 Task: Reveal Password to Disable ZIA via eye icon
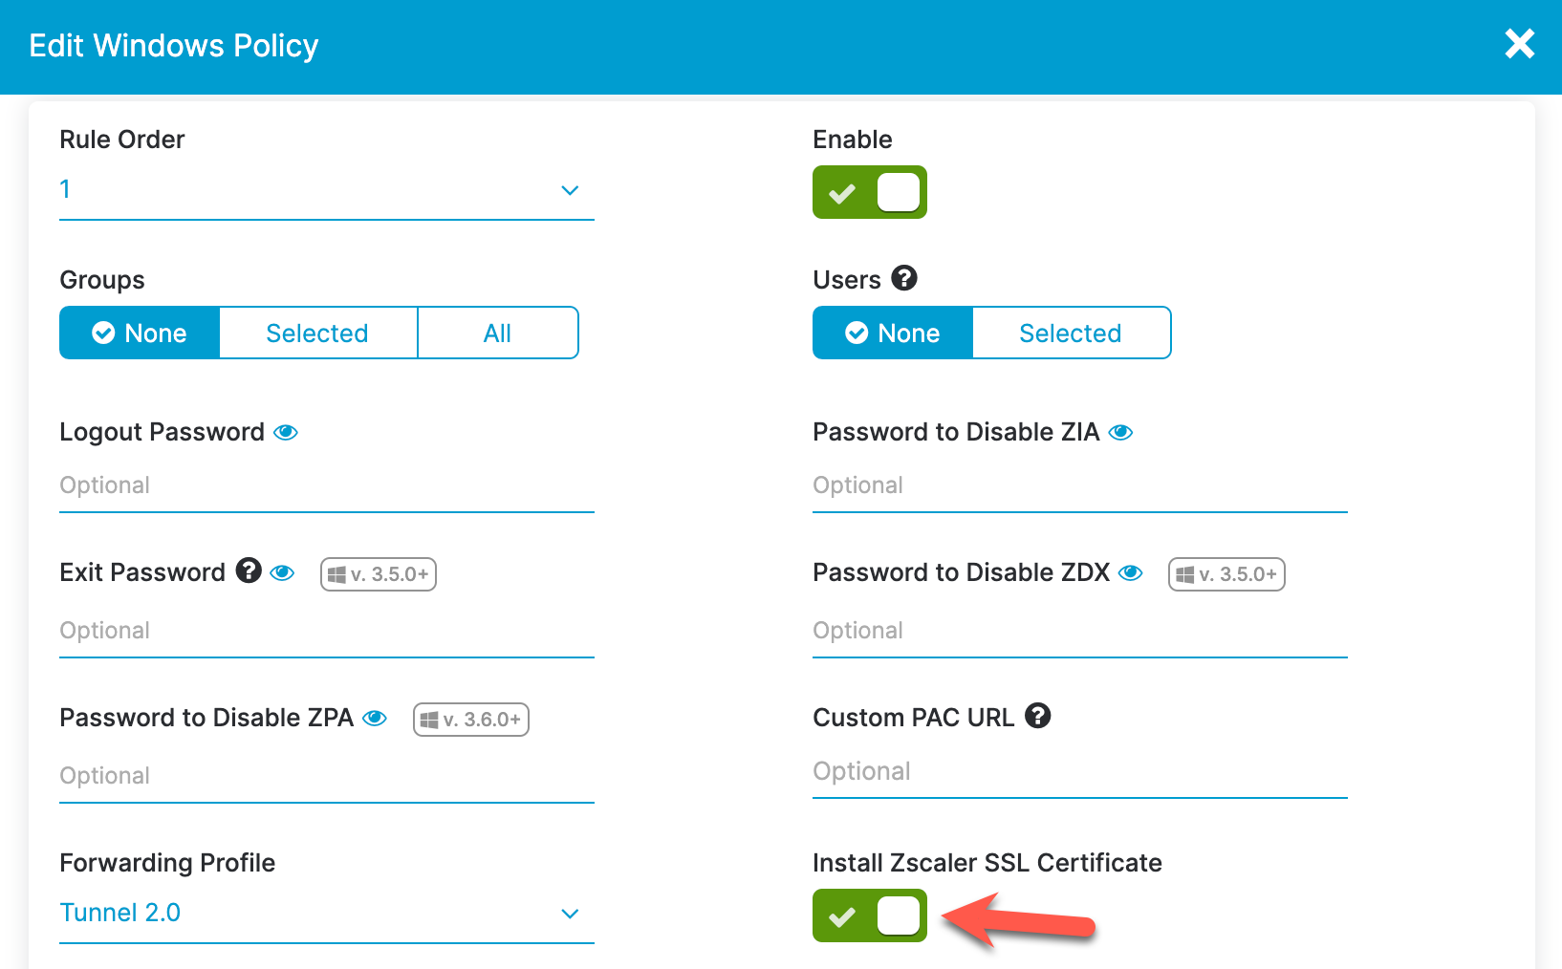pos(1120,432)
